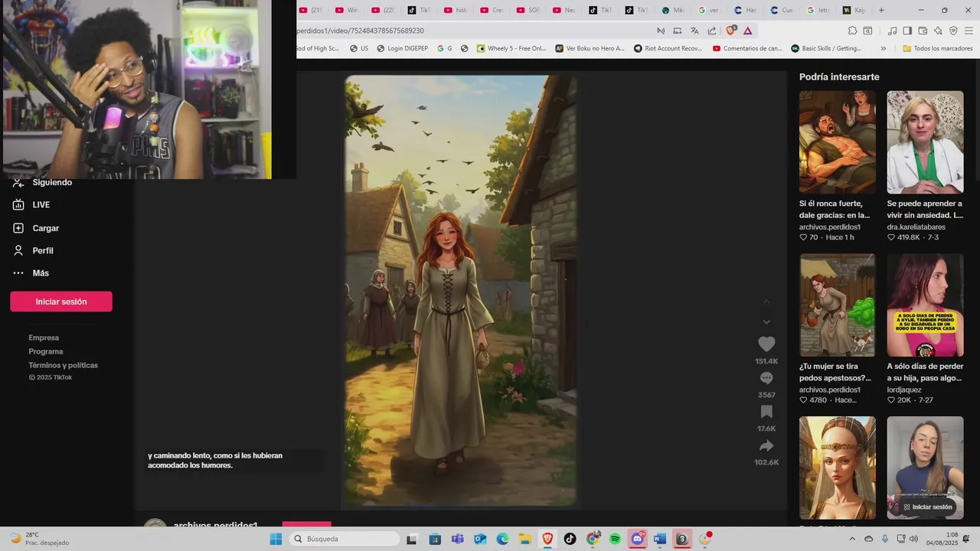This screenshot has width=980, height=551.
Task: Show more bookmarks chevron
Action: [884, 48]
